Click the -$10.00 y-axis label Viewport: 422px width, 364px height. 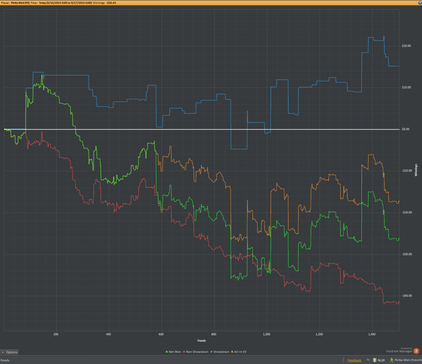pyautogui.click(x=407, y=171)
